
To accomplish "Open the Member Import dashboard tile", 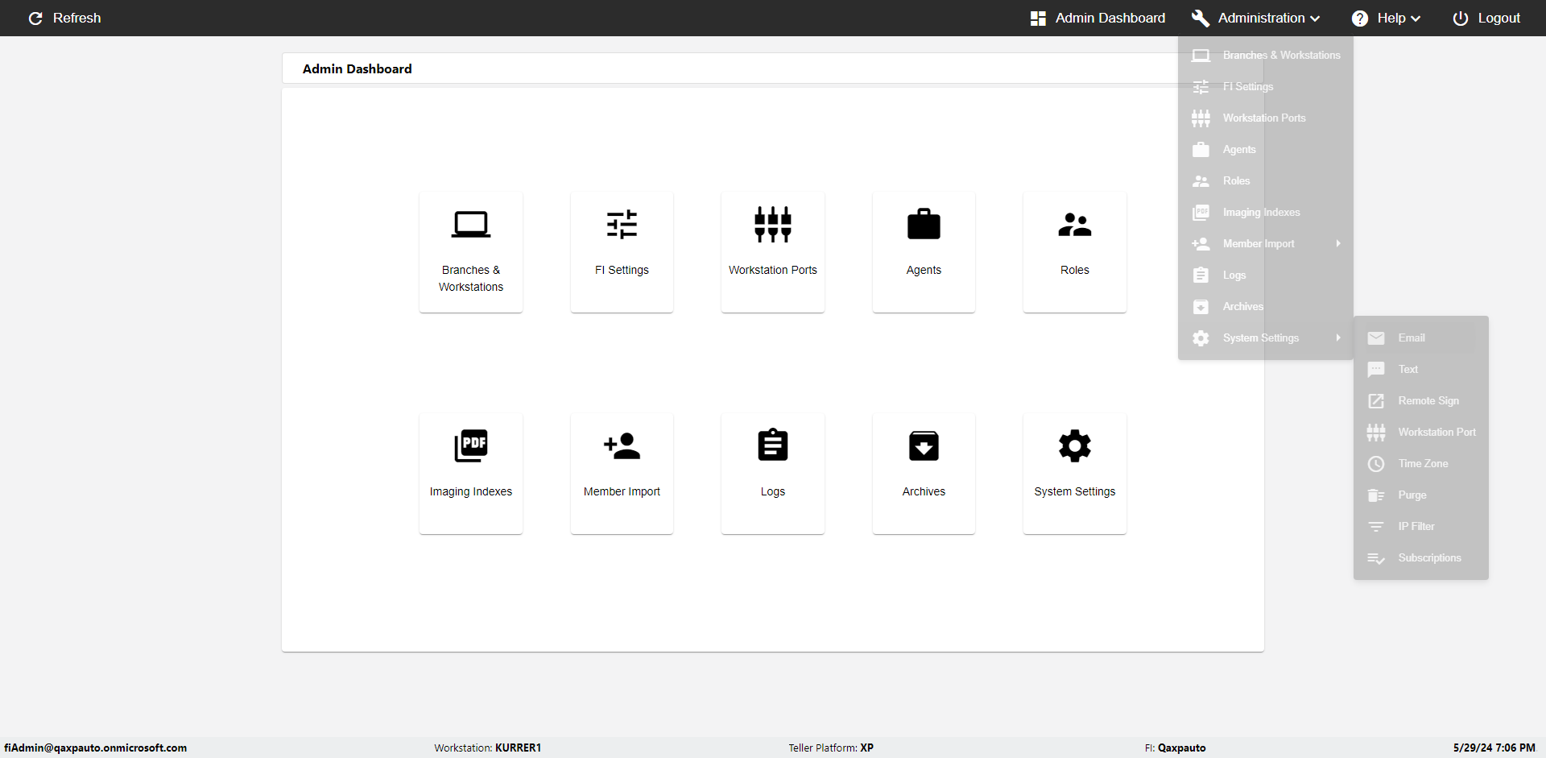I will (622, 474).
